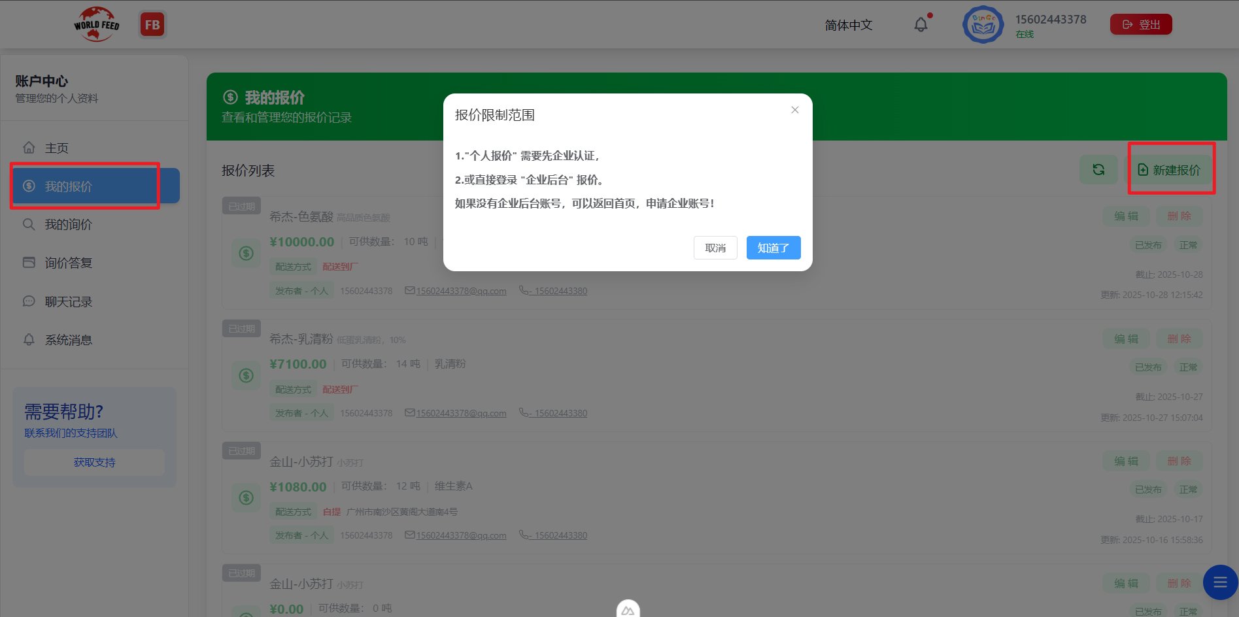Open the 简体中文 language selector
1239x617 pixels.
(848, 24)
